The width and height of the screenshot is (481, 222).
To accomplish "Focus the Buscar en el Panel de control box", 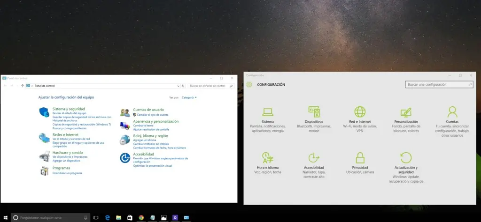I will (x=211, y=86).
